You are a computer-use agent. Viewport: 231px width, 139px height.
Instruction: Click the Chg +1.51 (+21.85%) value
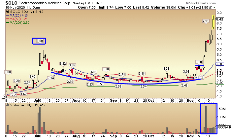tap(195, 7)
